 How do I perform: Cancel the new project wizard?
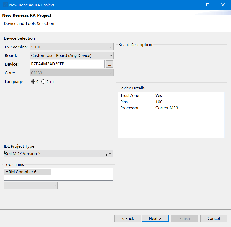[214, 218]
